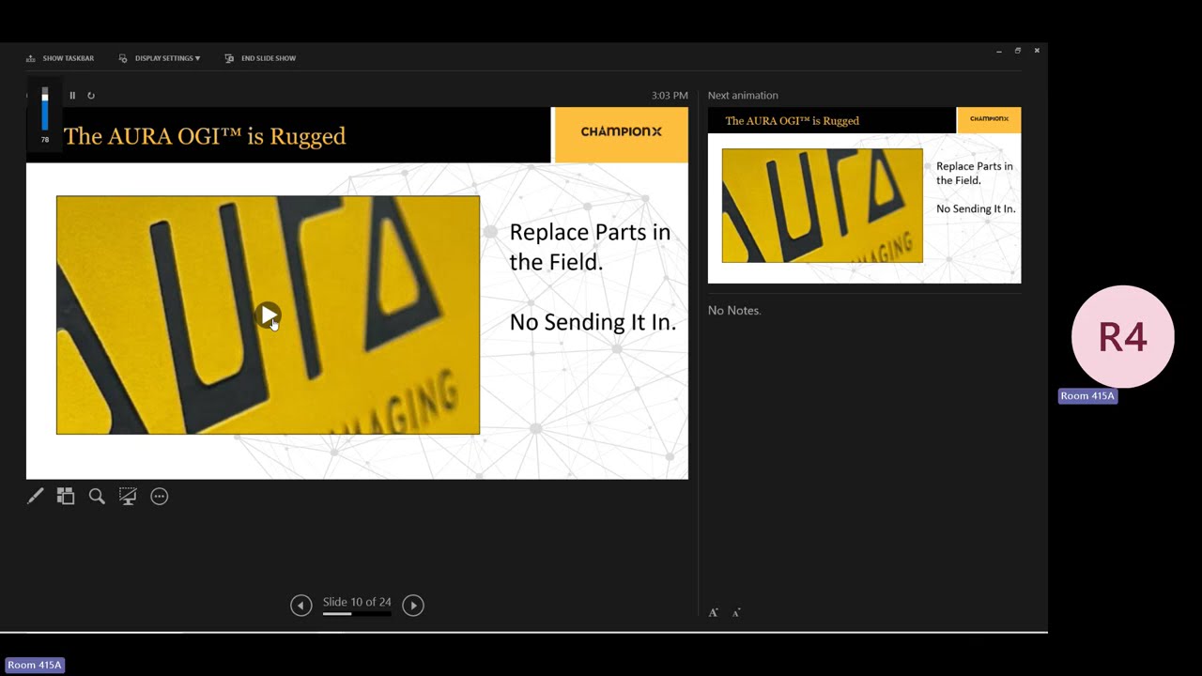Restart the presentation timer
The height and width of the screenshot is (676, 1202).
tap(91, 96)
